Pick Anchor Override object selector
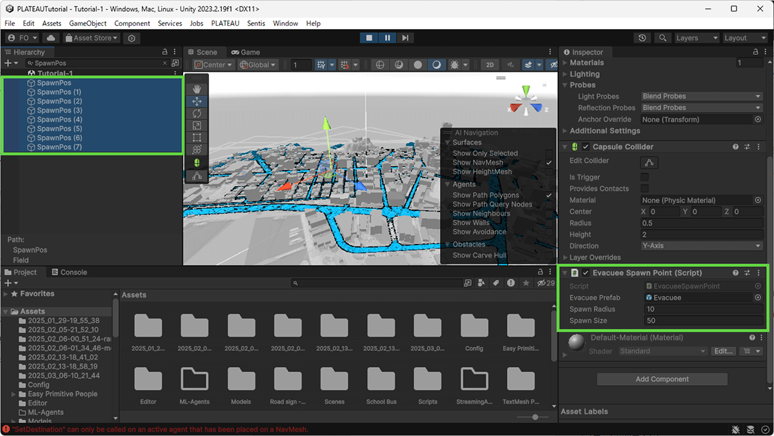 758,119
